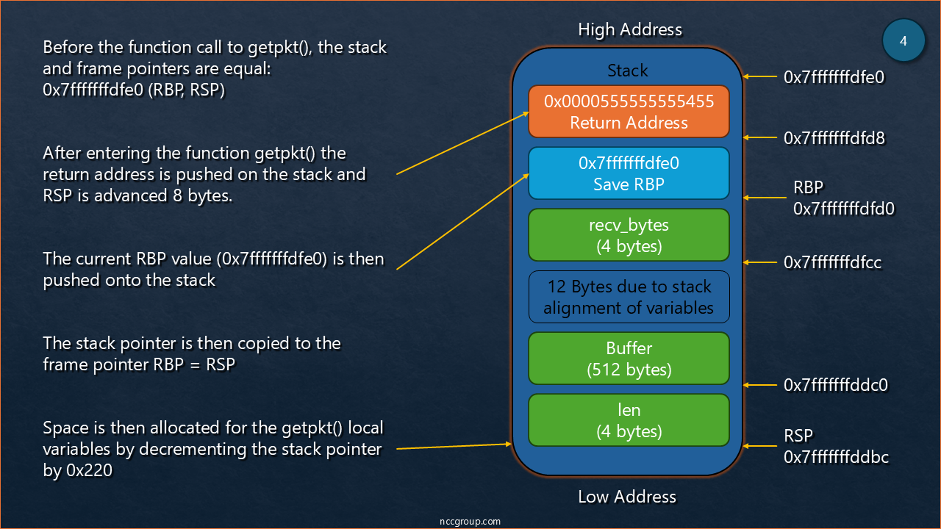941x529 pixels.
Task: Click the 0x7fffffffddc0 address label
Action: (836, 385)
